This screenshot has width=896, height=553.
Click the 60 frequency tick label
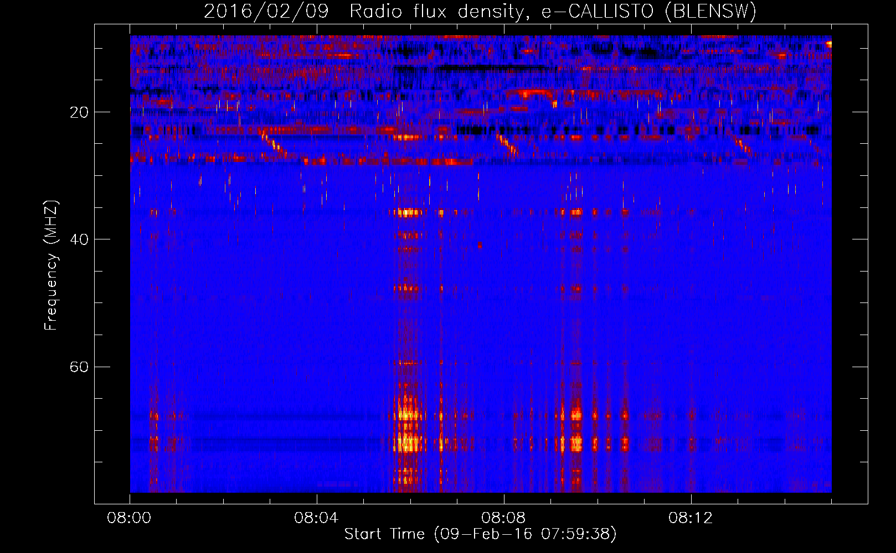[x=79, y=367]
